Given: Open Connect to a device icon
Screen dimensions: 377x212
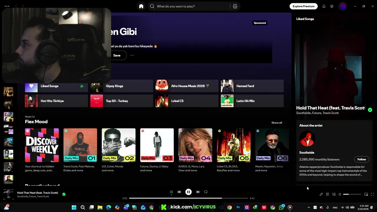Looking at the screenshot, I should tap(334, 194).
